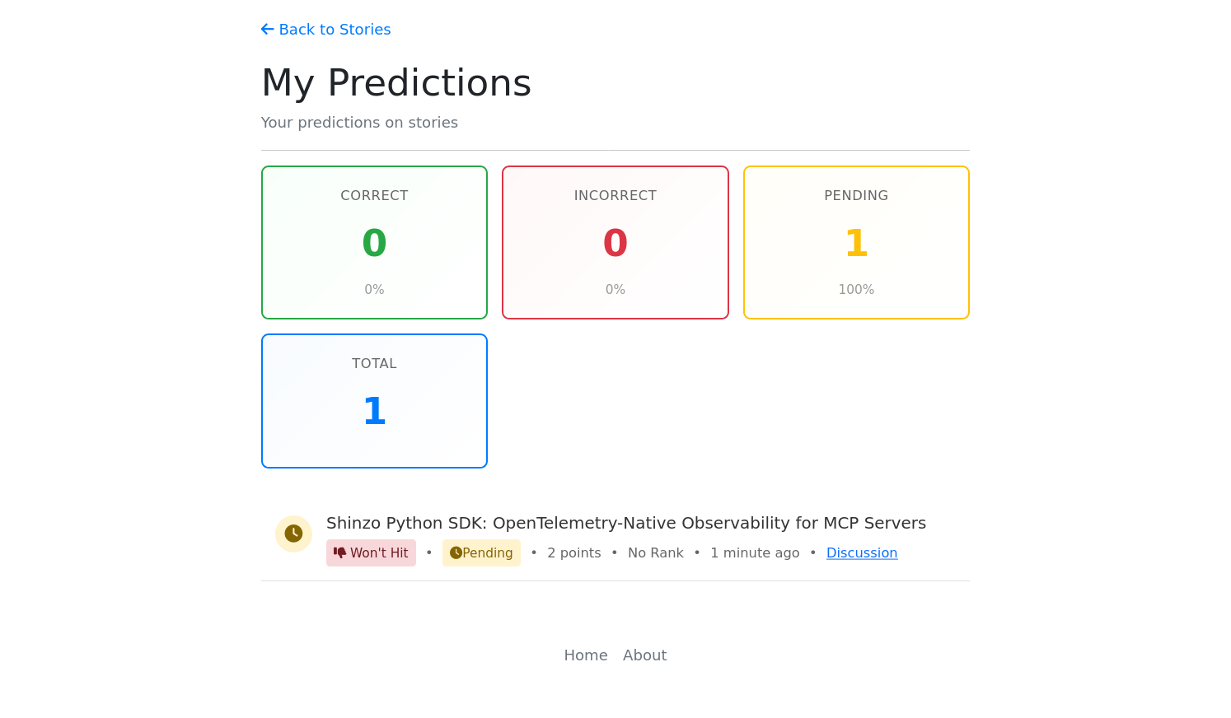Open the About footer link
Image resolution: width=1231 pixels, height=718 pixels.
[644, 655]
